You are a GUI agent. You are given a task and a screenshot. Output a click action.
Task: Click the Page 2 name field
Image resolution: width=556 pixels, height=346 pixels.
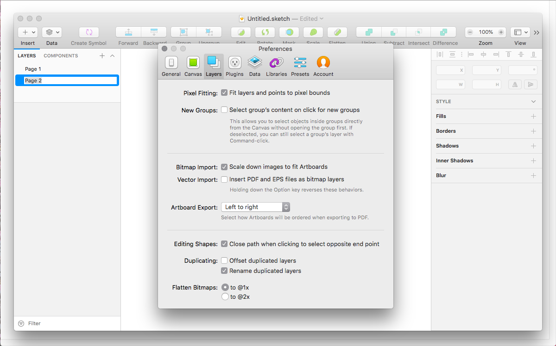point(70,80)
